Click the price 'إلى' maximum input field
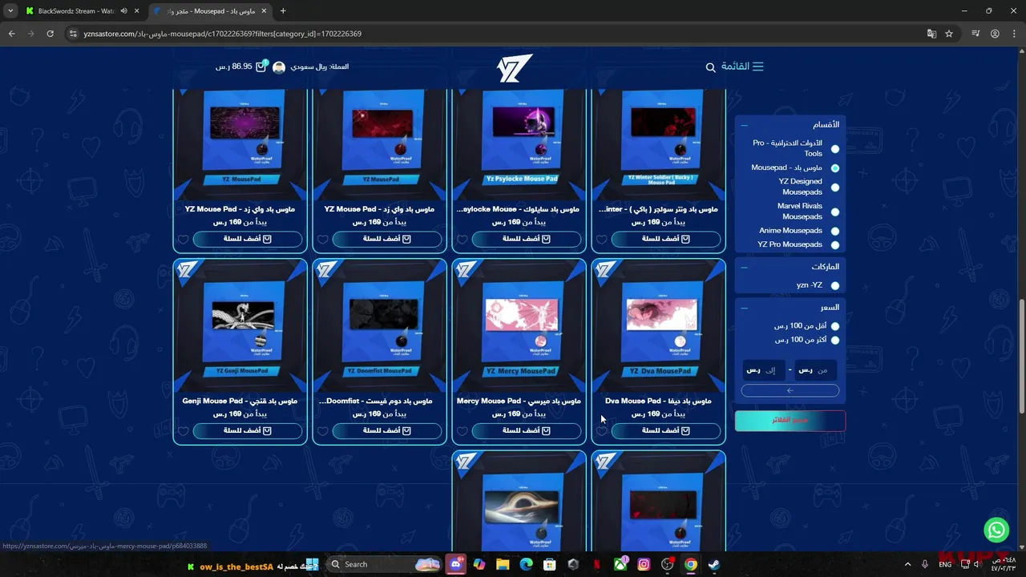The width and height of the screenshot is (1026, 577). (x=763, y=370)
